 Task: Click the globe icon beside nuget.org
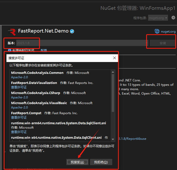coord(157,31)
